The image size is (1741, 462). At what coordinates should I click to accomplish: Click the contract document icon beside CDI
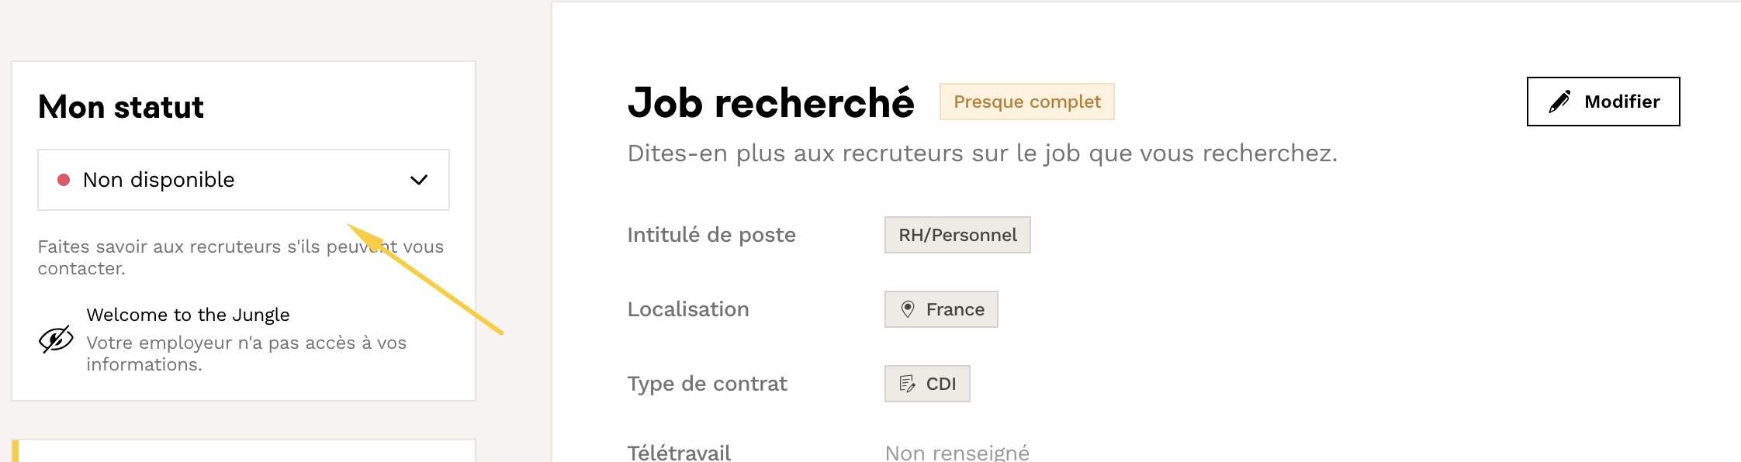907,384
